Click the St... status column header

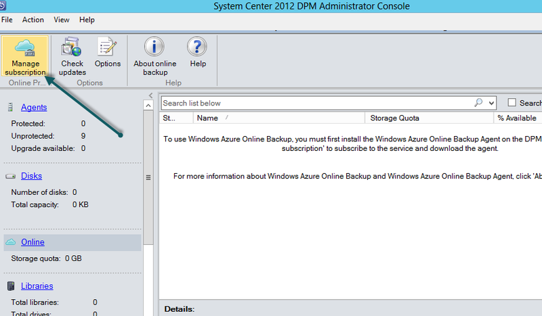[176, 118]
